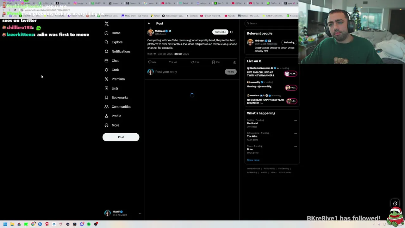Viewport: 405px width, 228px height.
Task: Open Google Chrome from the taskbar
Action: (33, 224)
